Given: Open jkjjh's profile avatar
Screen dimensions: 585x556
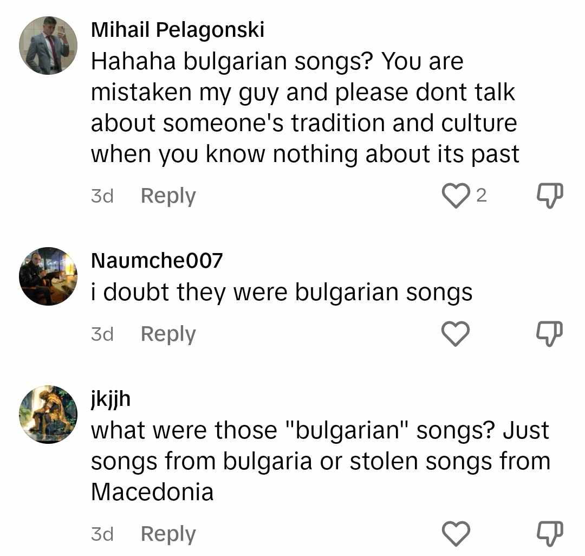Looking at the screenshot, I should tap(48, 415).
